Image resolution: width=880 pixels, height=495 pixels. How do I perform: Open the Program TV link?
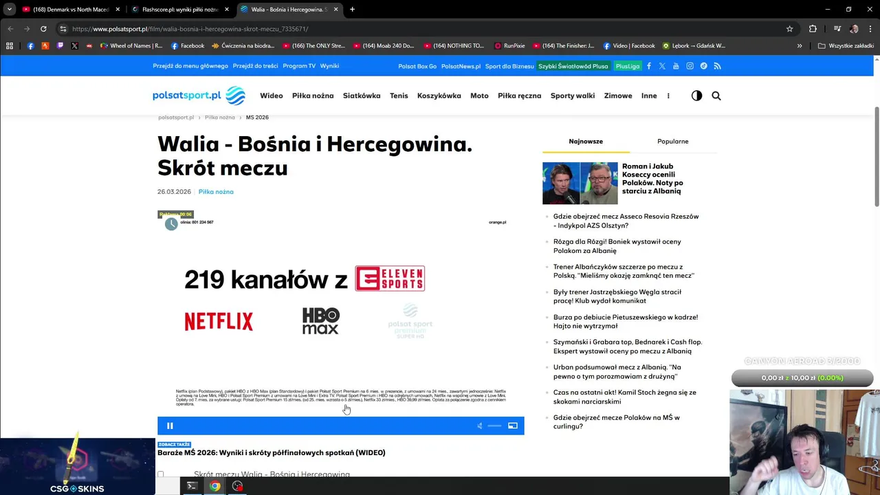click(299, 66)
